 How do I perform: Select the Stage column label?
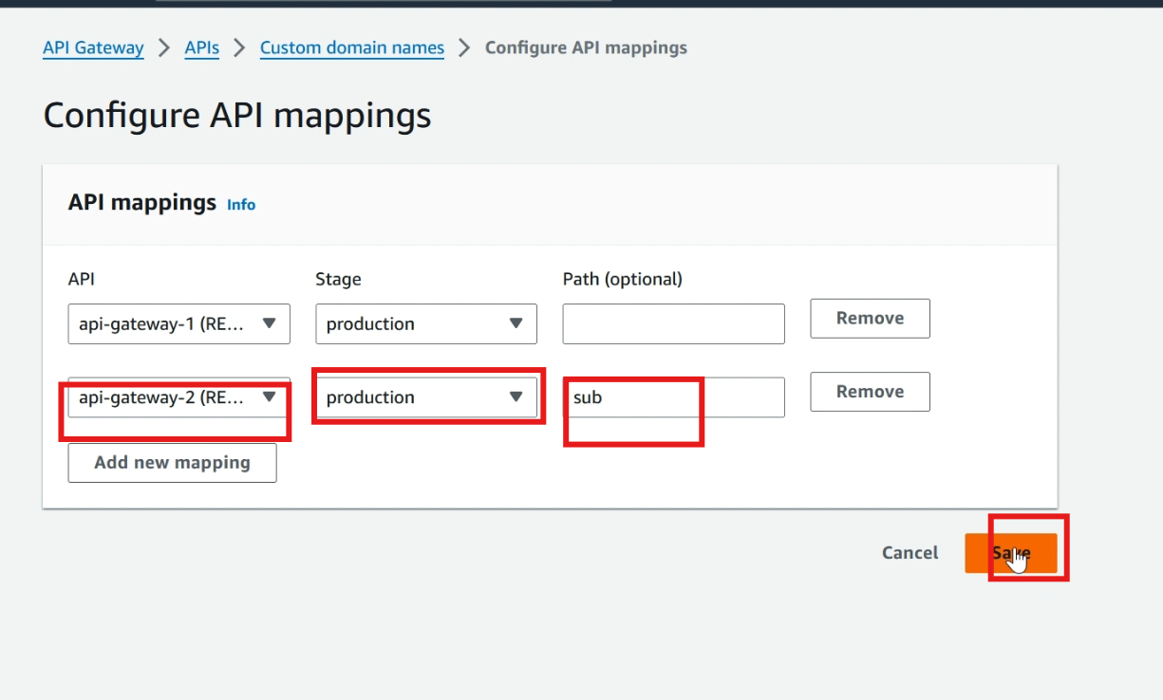point(338,279)
